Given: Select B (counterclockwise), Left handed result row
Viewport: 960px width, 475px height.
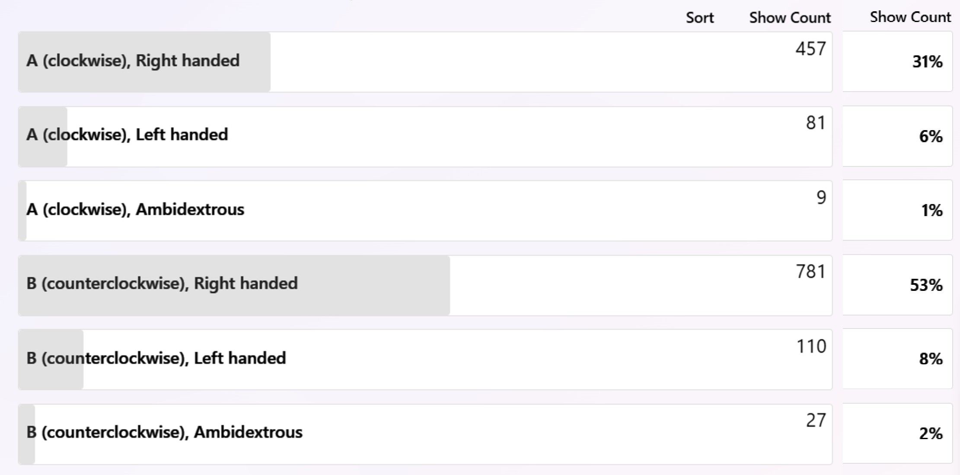Looking at the screenshot, I should click(x=425, y=360).
